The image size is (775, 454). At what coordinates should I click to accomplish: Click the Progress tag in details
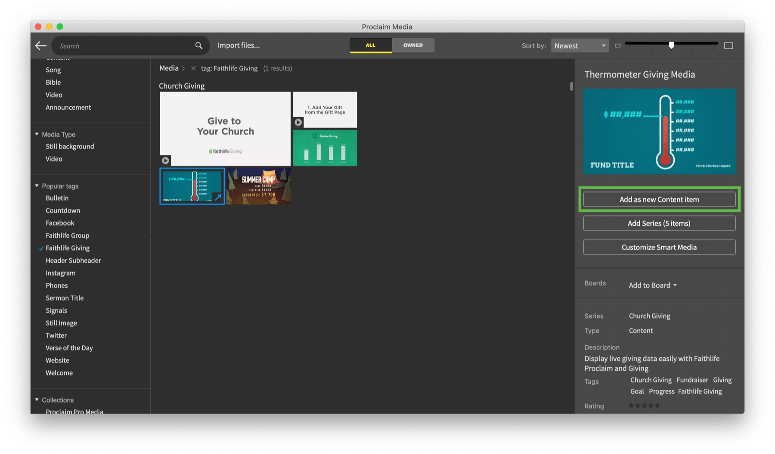pyautogui.click(x=661, y=391)
